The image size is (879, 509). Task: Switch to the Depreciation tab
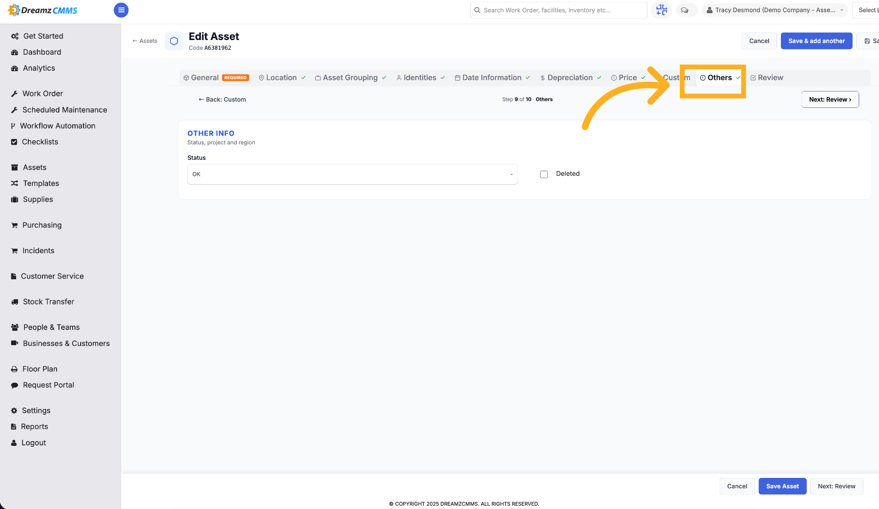(570, 78)
